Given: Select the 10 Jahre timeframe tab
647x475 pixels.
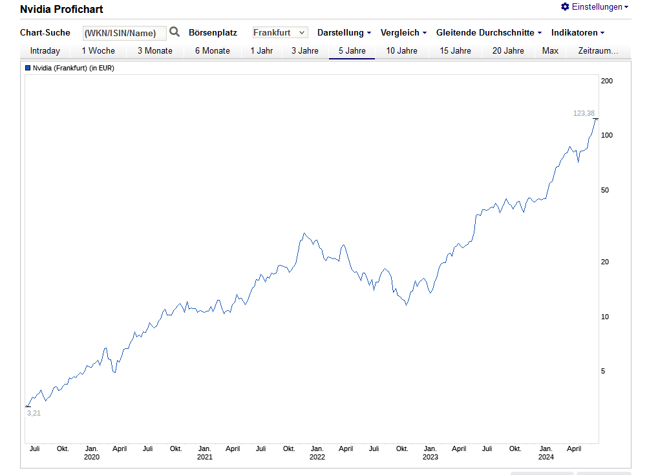Looking at the screenshot, I should point(401,51).
